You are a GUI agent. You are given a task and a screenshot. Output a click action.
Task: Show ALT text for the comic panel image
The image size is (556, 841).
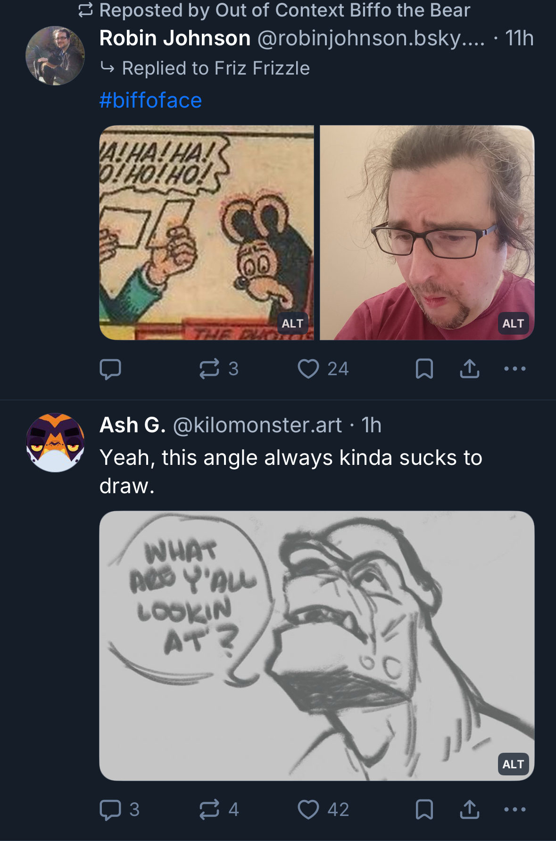[292, 324]
